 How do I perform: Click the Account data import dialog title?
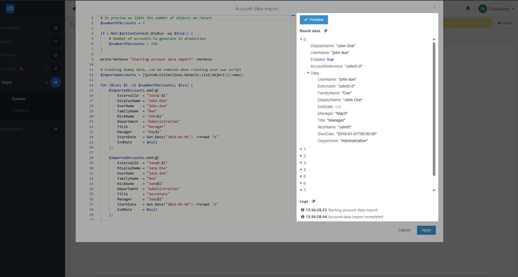(x=257, y=9)
